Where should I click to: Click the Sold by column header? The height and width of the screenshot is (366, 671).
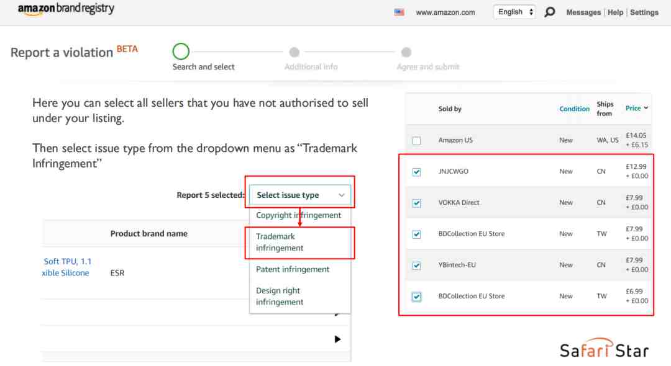pyautogui.click(x=450, y=109)
